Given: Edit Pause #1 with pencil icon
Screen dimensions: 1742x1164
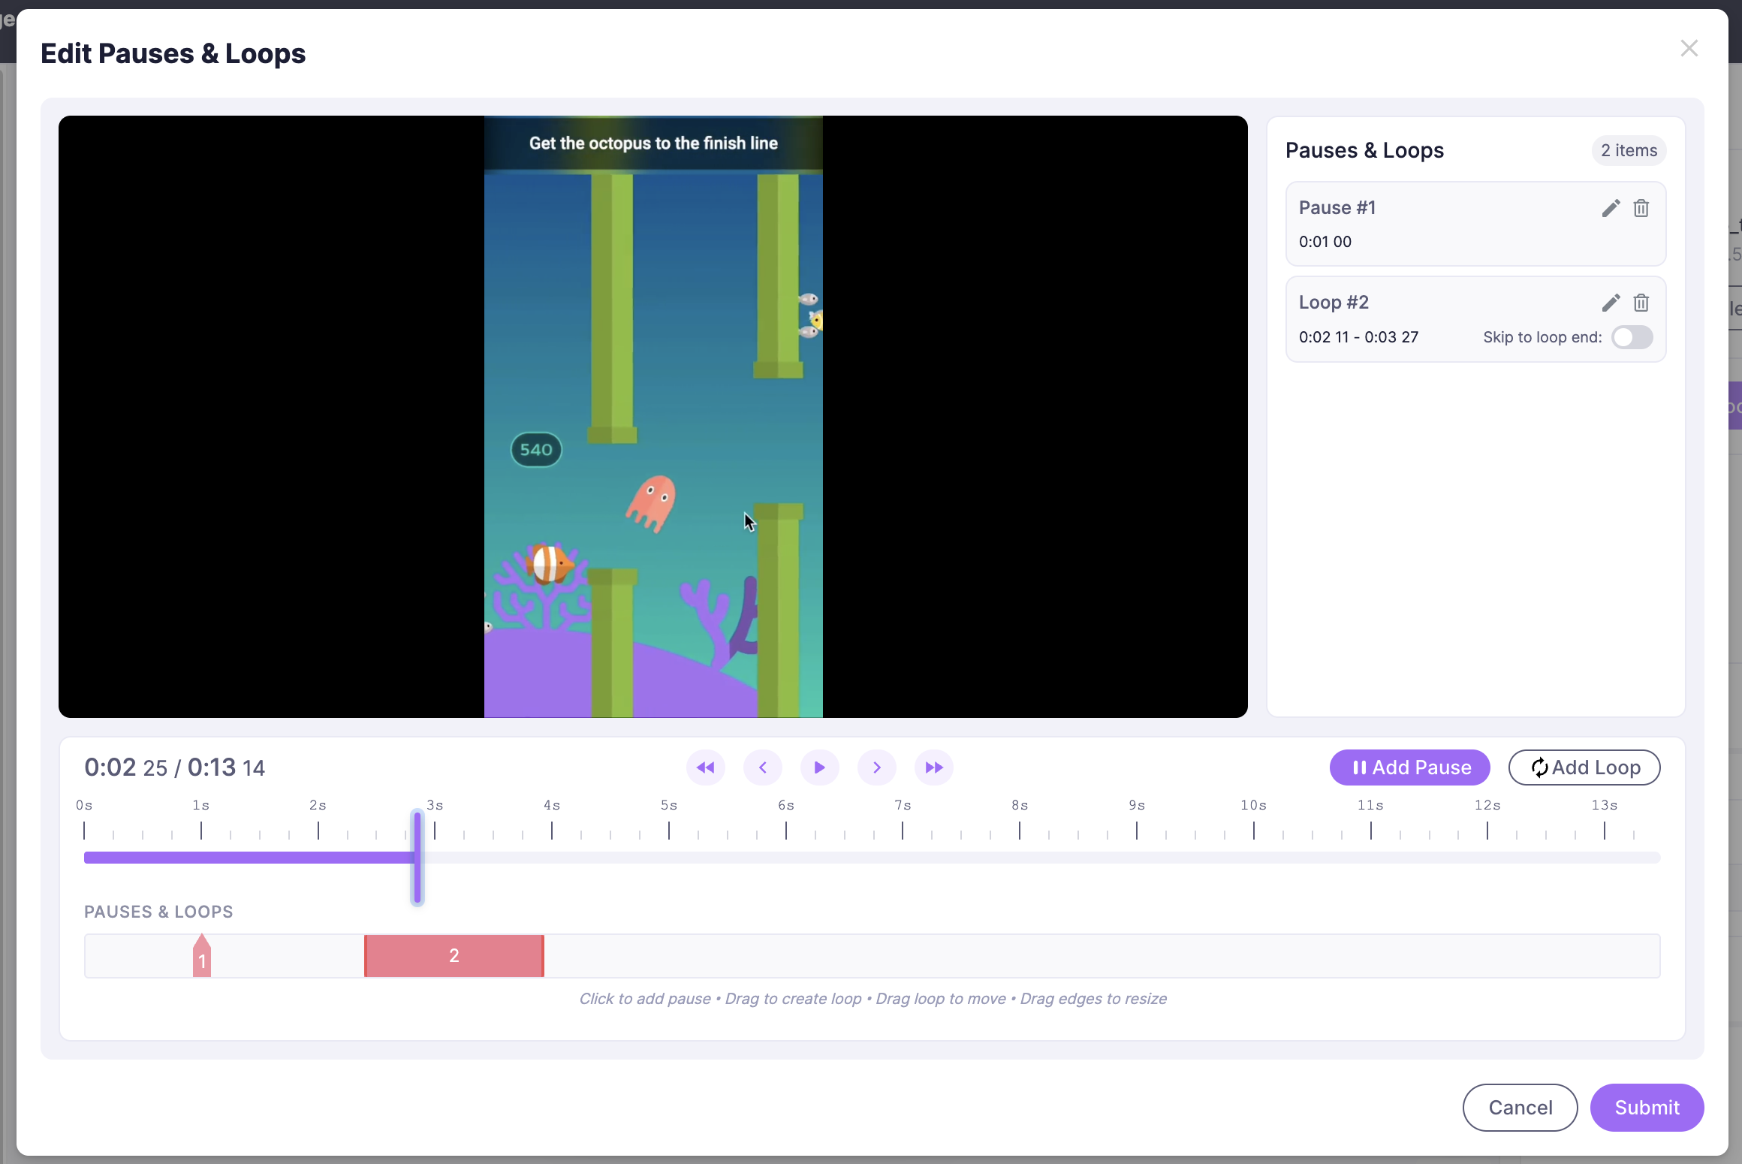Looking at the screenshot, I should tap(1611, 208).
